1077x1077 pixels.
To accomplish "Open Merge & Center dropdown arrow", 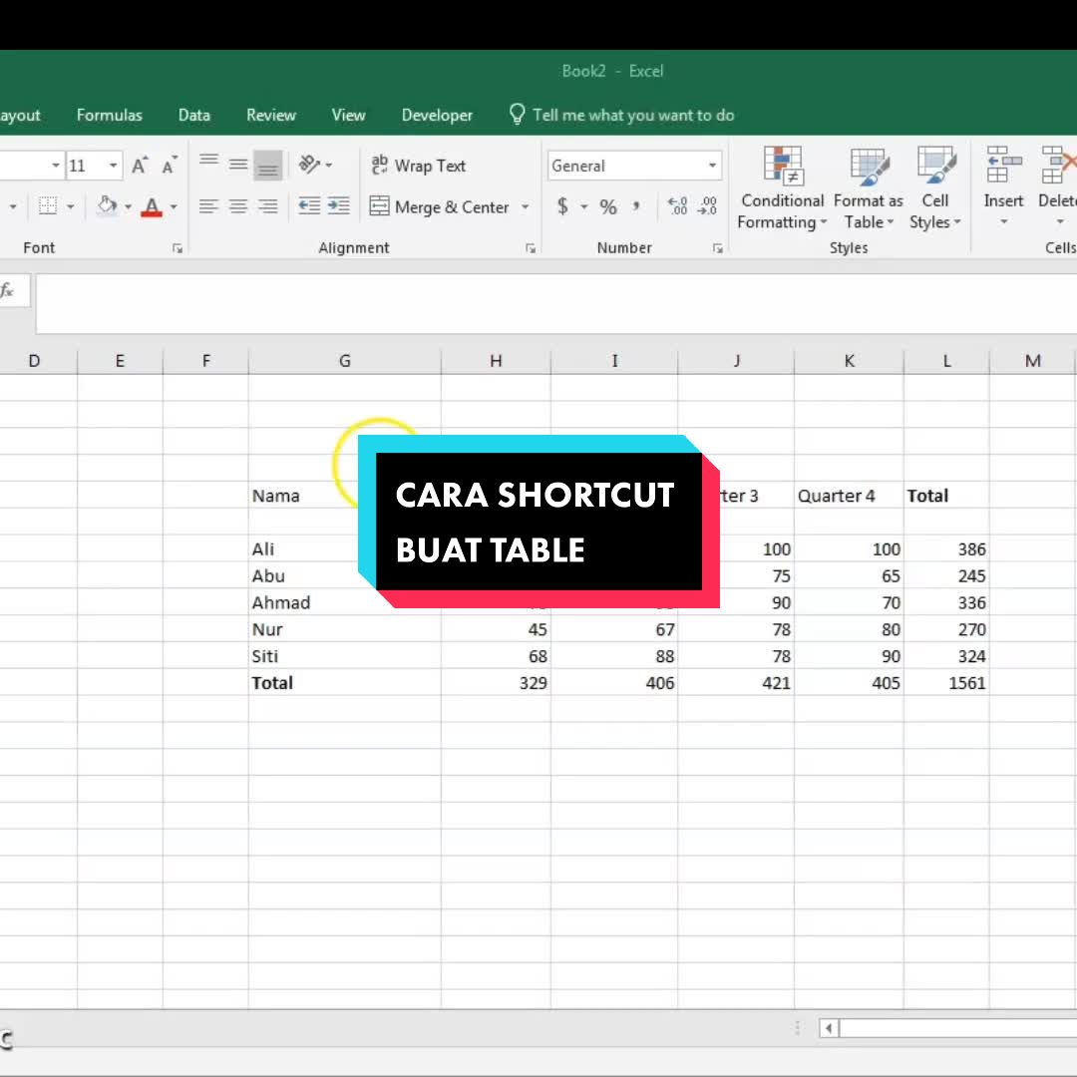I will coord(526,206).
